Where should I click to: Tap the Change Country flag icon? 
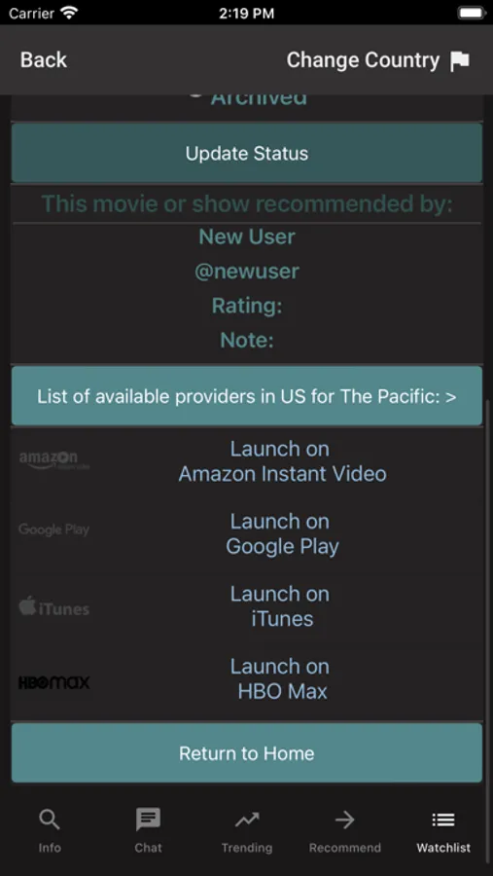460,60
